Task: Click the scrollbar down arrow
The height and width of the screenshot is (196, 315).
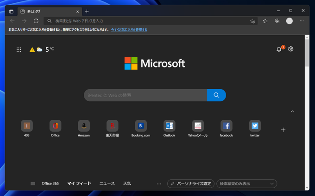Action: [307, 188]
